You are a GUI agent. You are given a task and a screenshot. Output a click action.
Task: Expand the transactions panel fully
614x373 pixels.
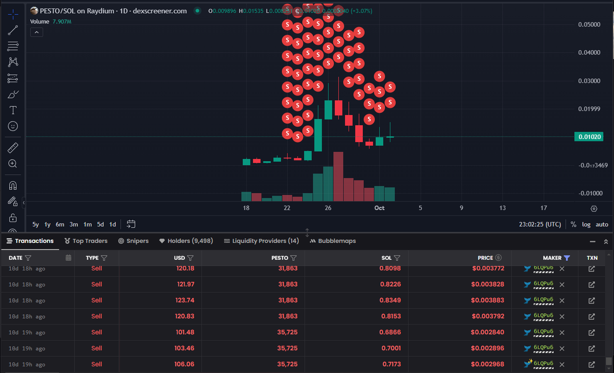click(606, 241)
